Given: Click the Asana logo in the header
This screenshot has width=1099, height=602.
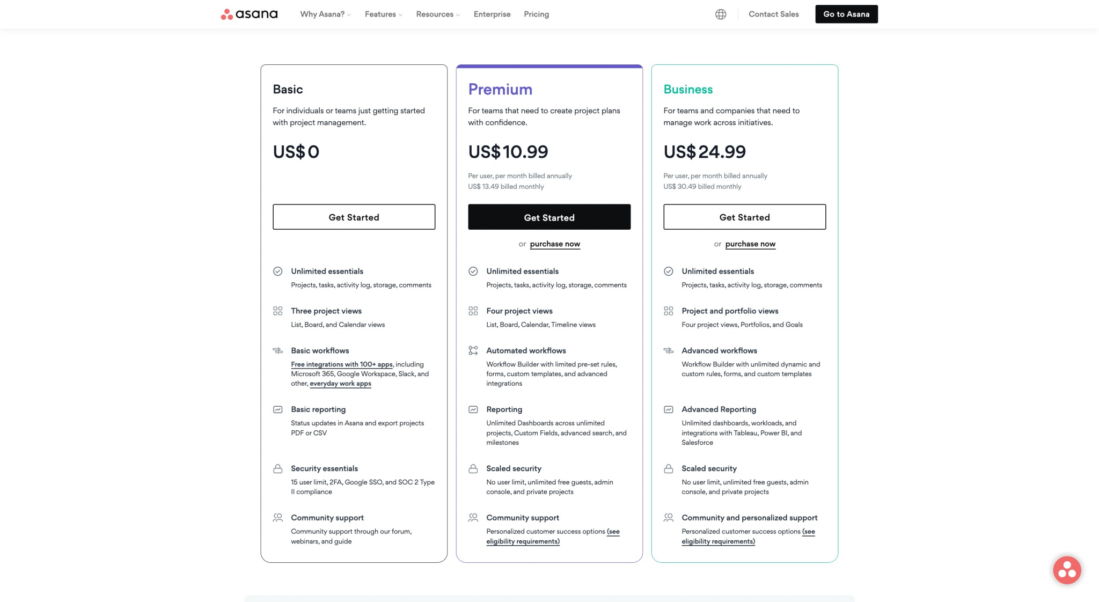Looking at the screenshot, I should [x=249, y=14].
